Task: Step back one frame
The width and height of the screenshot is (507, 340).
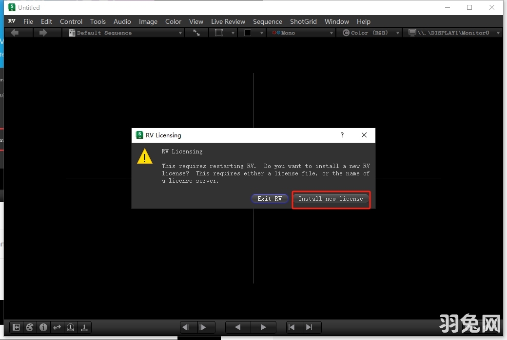Action: [x=186, y=327]
